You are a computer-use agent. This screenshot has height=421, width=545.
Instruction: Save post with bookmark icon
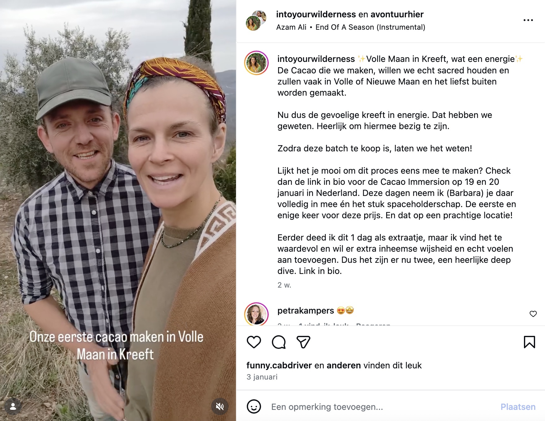point(530,342)
